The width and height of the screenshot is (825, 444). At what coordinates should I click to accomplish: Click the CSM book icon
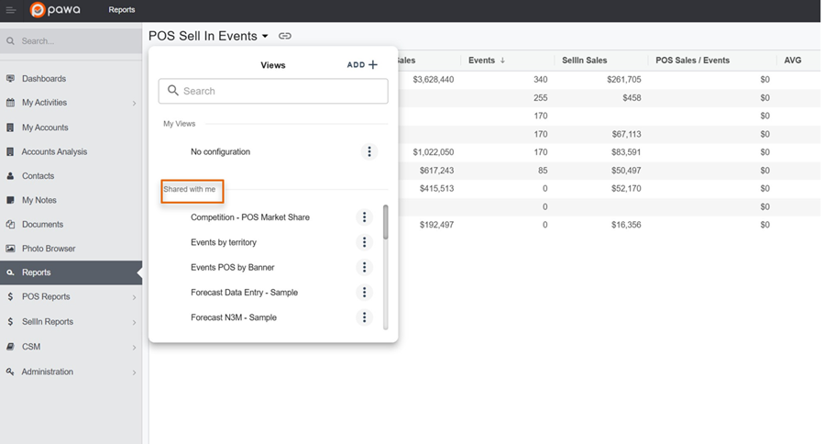(x=10, y=347)
